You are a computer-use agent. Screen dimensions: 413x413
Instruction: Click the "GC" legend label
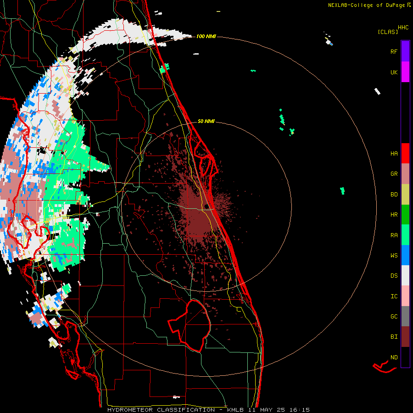pos(394,316)
